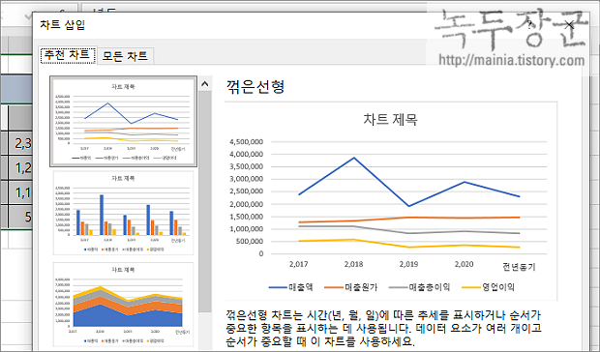
Task: Click the 매출총이익 legend entry in preview
Action: click(420, 287)
